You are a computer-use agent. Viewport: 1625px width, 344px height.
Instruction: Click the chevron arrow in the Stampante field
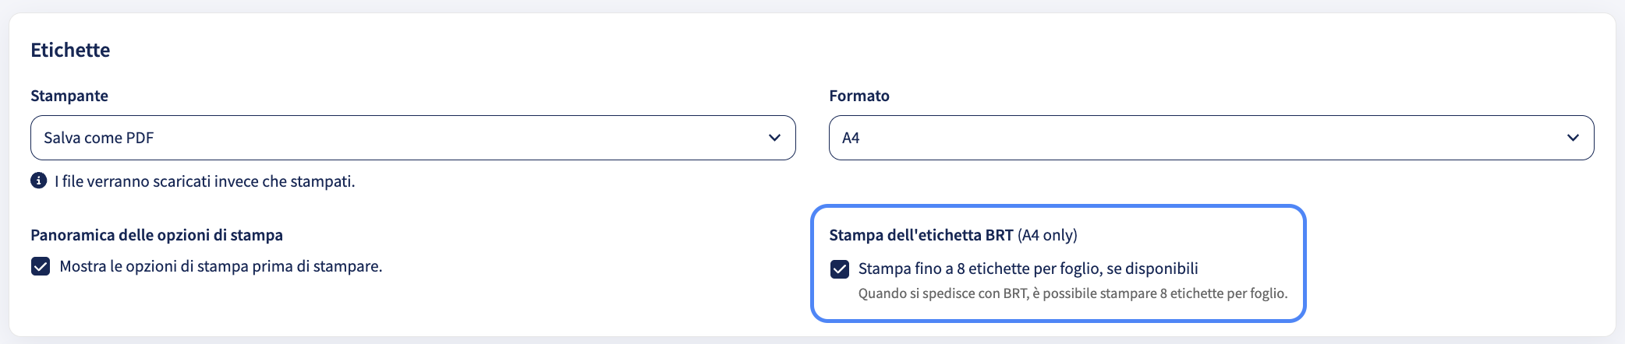click(774, 138)
